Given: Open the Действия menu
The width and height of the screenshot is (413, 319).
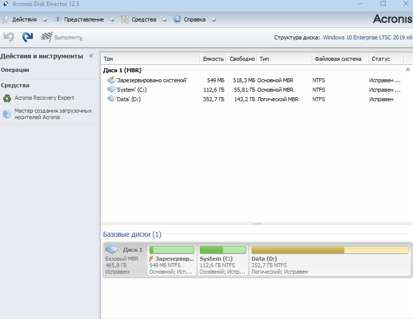Looking at the screenshot, I should click(24, 19).
